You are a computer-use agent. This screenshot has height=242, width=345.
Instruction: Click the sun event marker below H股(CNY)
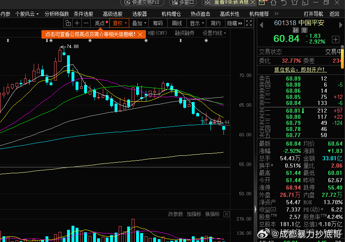pos(146,41)
